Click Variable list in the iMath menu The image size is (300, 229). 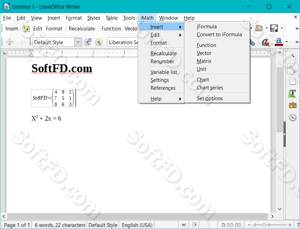[x=161, y=72]
